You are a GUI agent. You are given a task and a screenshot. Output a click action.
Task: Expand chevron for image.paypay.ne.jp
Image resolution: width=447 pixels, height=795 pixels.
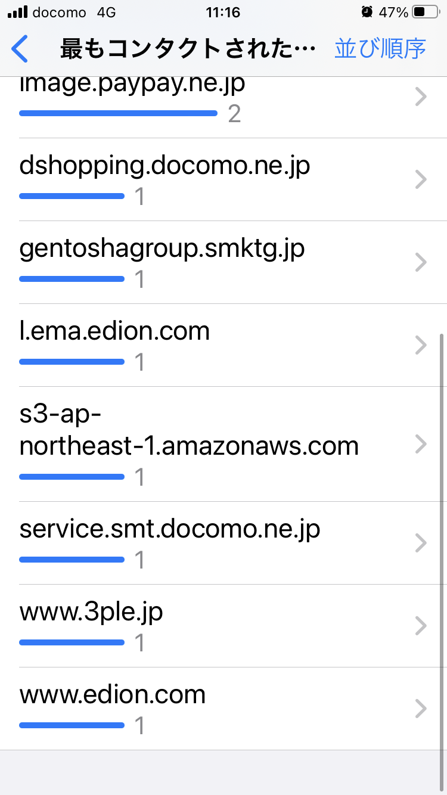(421, 97)
